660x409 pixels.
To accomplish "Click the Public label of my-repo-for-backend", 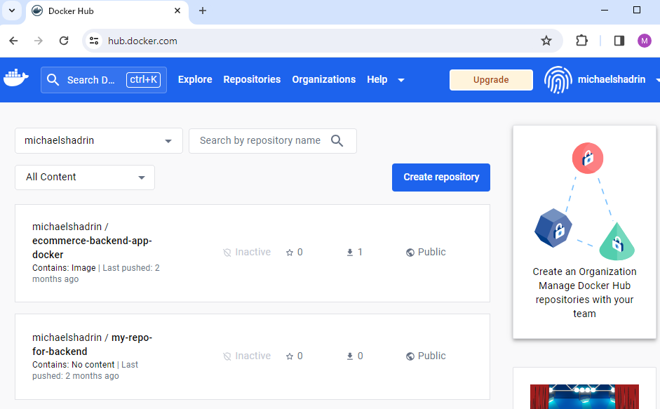I will (x=432, y=356).
